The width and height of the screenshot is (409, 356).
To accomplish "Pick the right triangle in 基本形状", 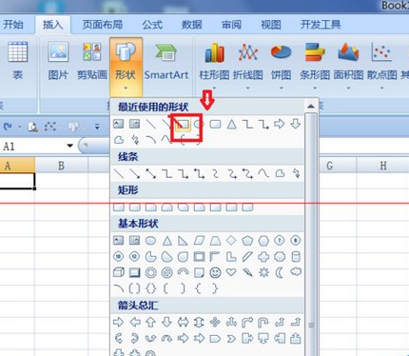I will tap(183, 241).
